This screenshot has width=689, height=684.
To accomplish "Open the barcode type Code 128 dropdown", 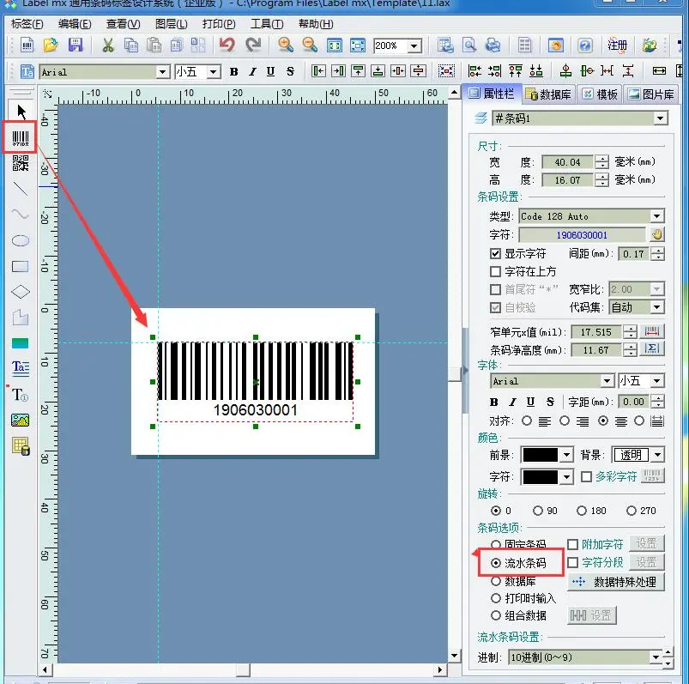I will pos(656,216).
